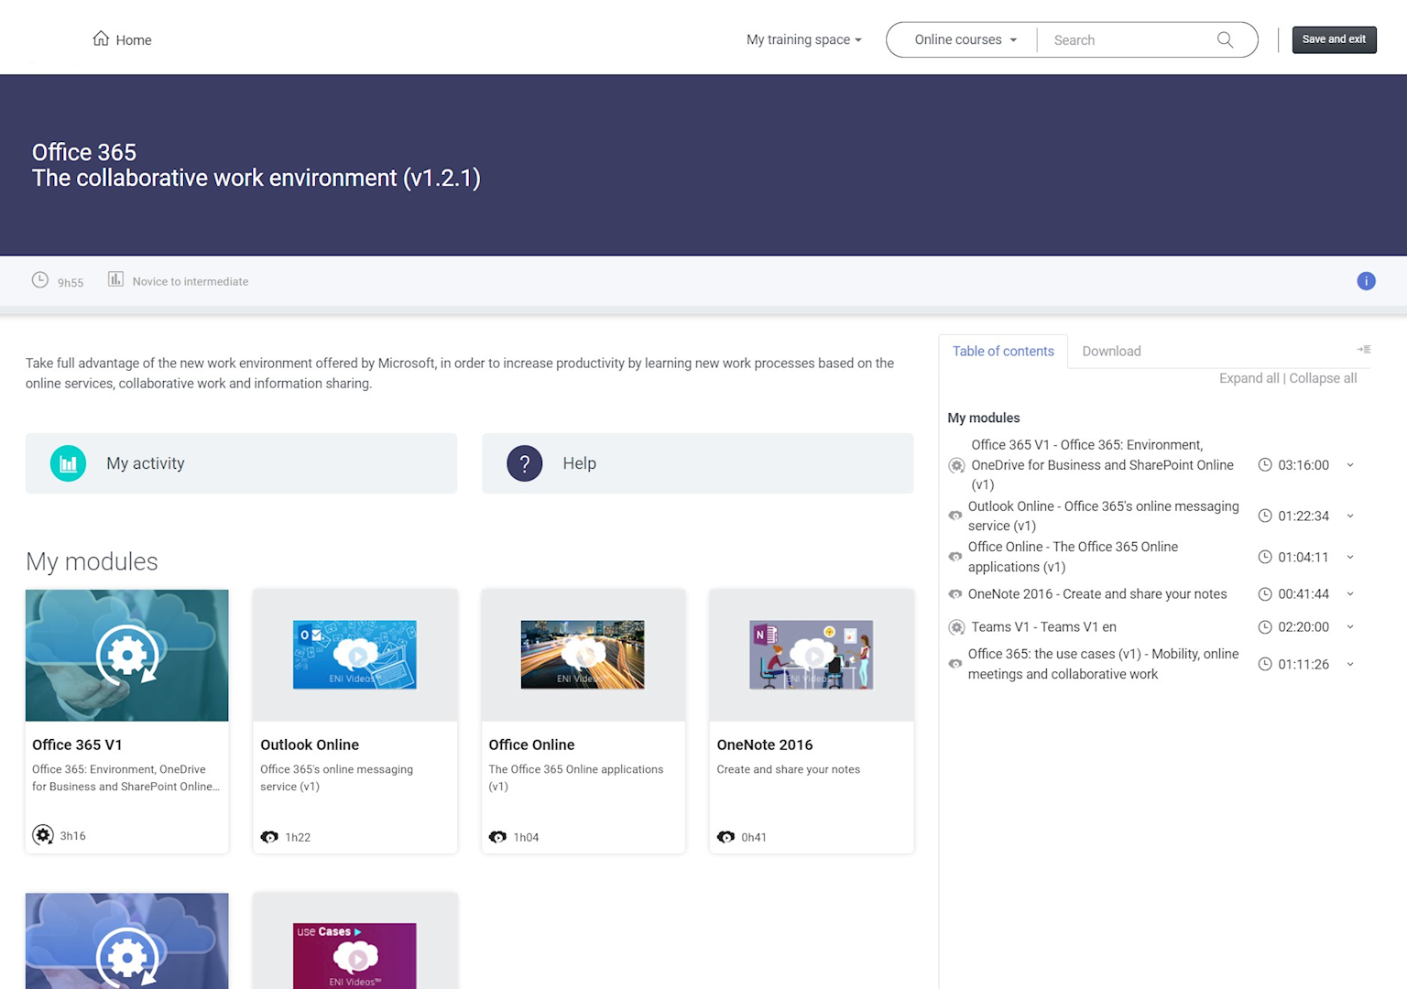This screenshot has height=989, width=1407.
Task: Click eye icon on Outlook Online card footer
Action: tap(269, 837)
